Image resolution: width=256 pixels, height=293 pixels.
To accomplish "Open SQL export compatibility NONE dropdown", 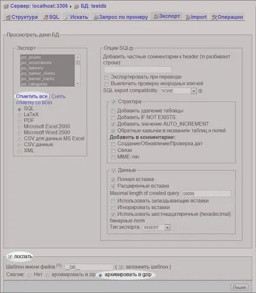I will coord(178,91).
